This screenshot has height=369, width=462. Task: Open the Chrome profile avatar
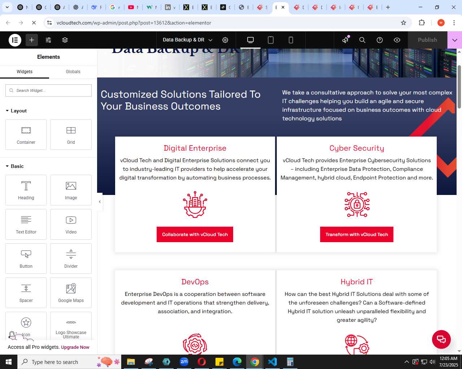point(441,23)
